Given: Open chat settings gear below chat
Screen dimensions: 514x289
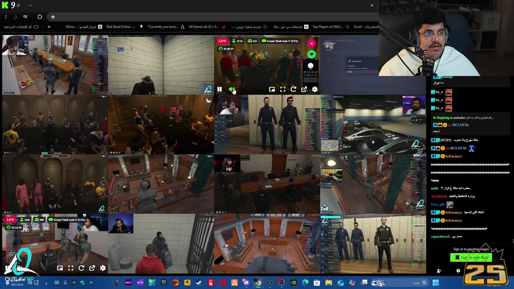Looking at the screenshot, I should point(458,271).
